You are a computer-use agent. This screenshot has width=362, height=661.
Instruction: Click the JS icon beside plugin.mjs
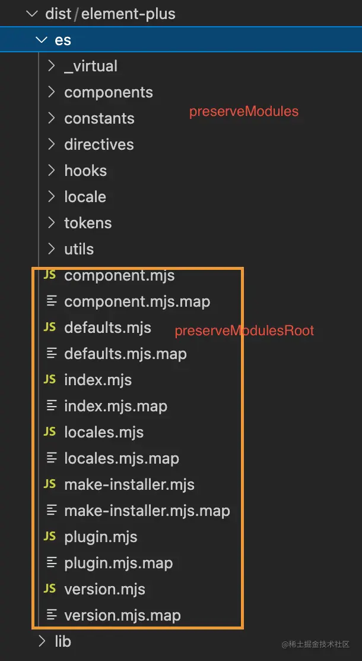click(50, 537)
